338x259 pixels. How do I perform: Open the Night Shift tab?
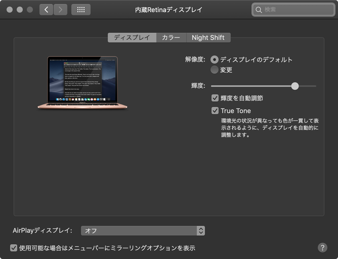(x=208, y=38)
